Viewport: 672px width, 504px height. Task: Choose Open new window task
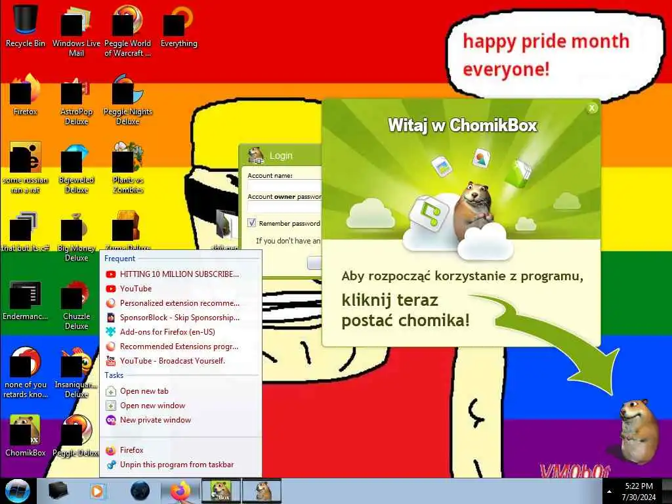(x=180, y=406)
